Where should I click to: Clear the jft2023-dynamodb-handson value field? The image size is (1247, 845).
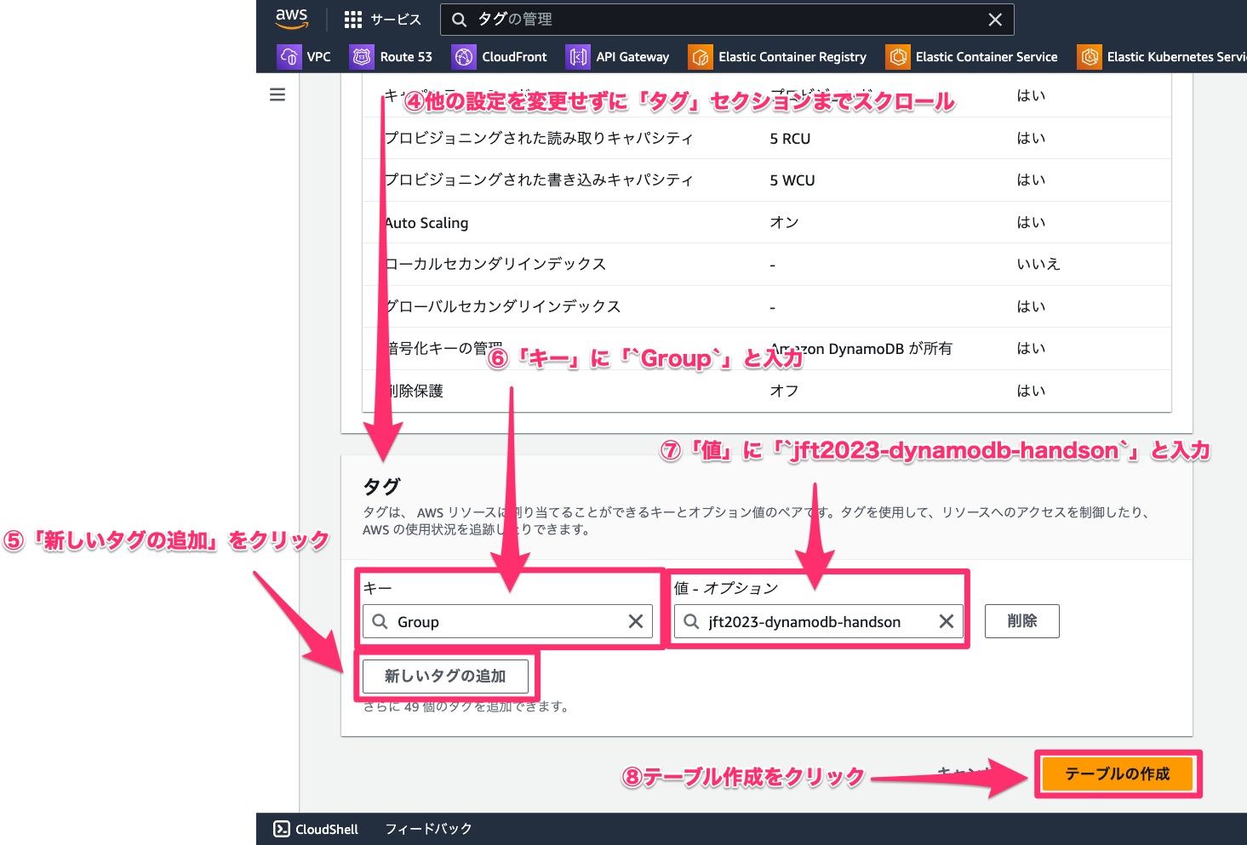pos(947,621)
